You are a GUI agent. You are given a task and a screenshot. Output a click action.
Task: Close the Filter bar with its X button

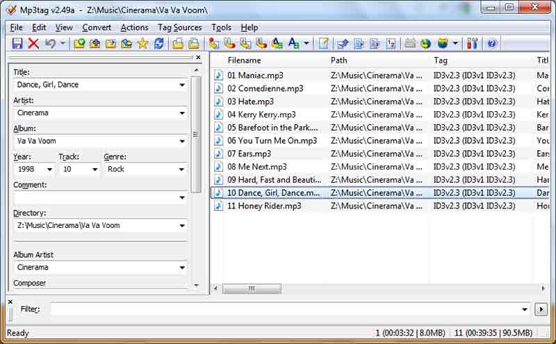click(10, 302)
